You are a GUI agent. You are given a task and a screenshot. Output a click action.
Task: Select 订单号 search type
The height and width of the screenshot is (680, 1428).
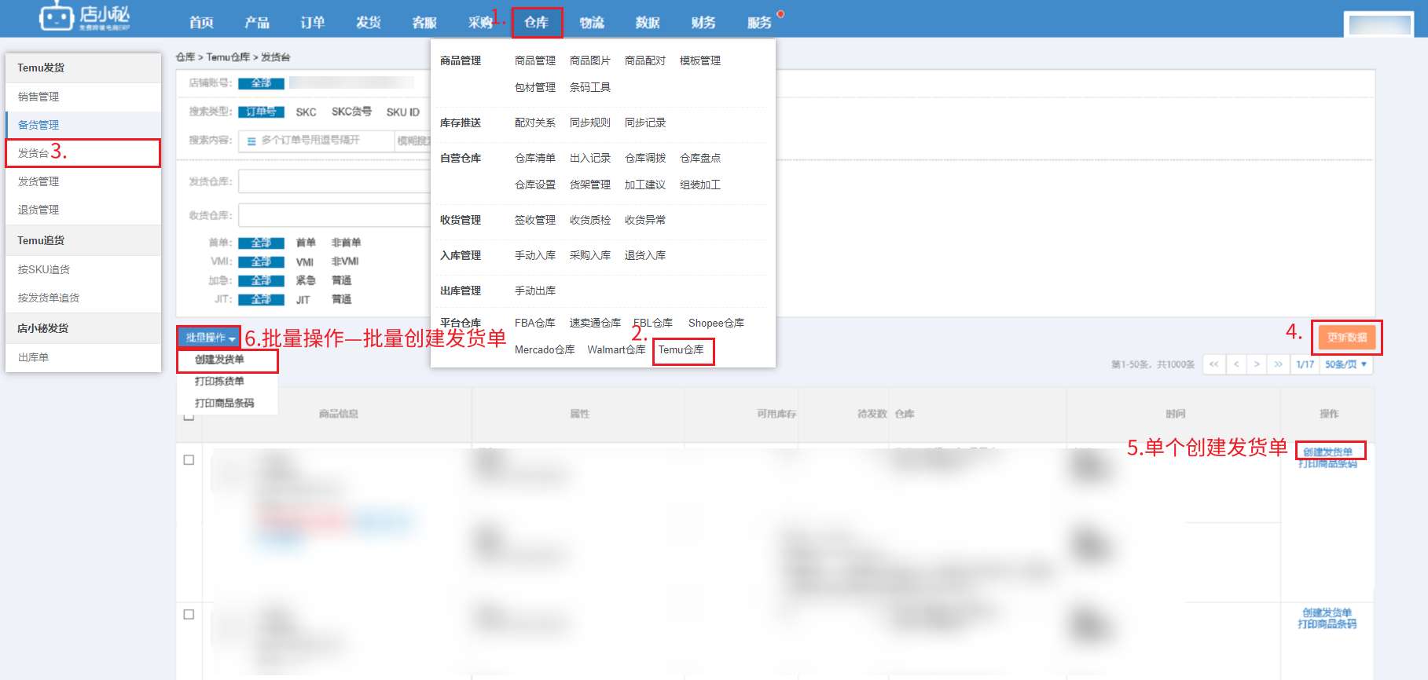click(261, 112)
